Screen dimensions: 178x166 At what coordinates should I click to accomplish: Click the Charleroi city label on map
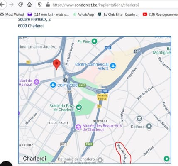[x=34, y=159]
